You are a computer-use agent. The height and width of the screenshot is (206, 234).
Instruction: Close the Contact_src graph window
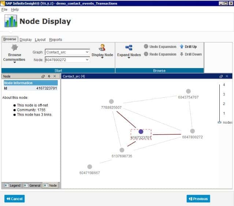[227, 76]
